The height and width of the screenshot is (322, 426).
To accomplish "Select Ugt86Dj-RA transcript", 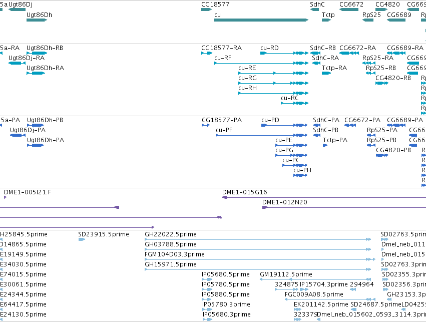I will [17, 63].
